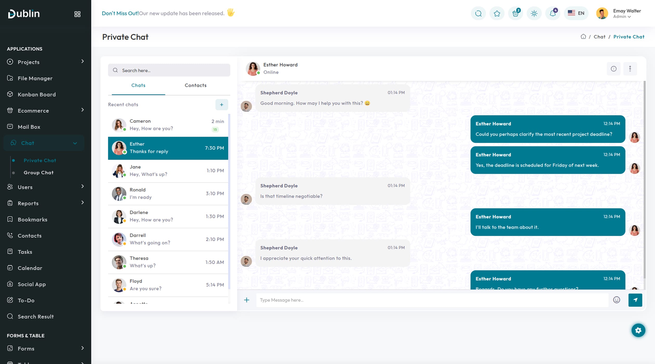Open the emoji picker in message box
The image size is (655, 364).
click(x=616, y=300)
